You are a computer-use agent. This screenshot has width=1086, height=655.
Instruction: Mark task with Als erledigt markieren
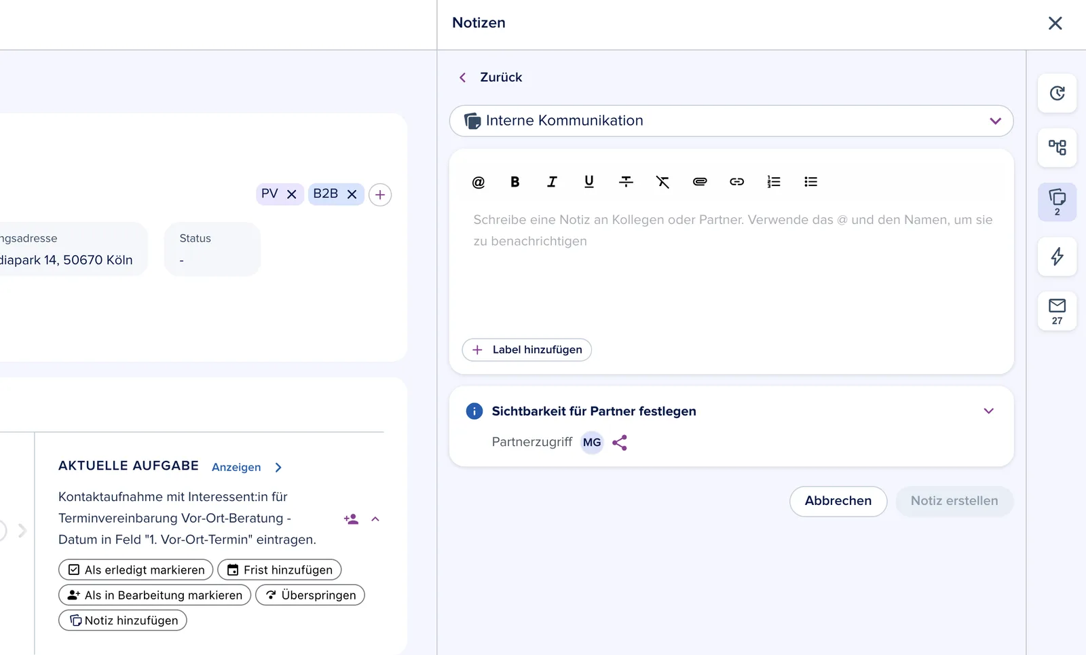(x=136, y=569)
